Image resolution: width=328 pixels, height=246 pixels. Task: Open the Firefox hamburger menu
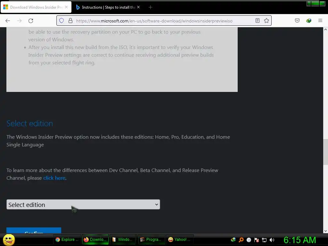click(320, 20)
